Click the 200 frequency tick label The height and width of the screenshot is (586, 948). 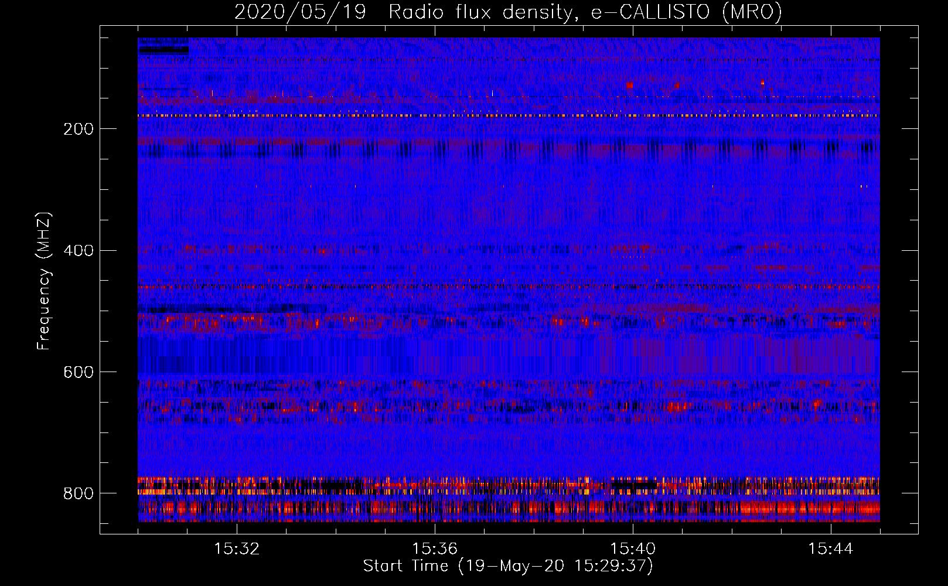[x=79, y=129]
